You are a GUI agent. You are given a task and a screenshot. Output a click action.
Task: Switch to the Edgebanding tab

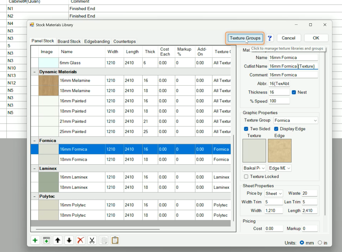click(x=97, y=41)
